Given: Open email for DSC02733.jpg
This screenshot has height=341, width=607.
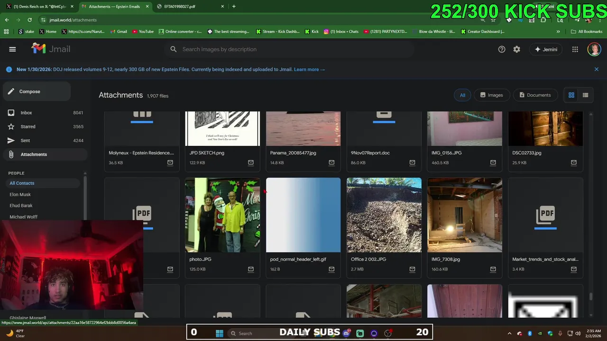Looking at the screenshot, I should click(574, 162).
